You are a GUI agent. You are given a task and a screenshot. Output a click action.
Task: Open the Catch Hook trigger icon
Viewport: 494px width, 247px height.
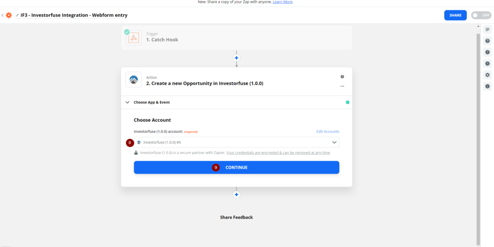click(x=134, y=38)
